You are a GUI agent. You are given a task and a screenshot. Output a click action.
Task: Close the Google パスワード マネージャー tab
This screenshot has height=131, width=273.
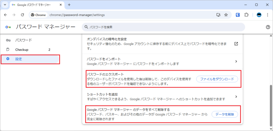coord(61,5)
